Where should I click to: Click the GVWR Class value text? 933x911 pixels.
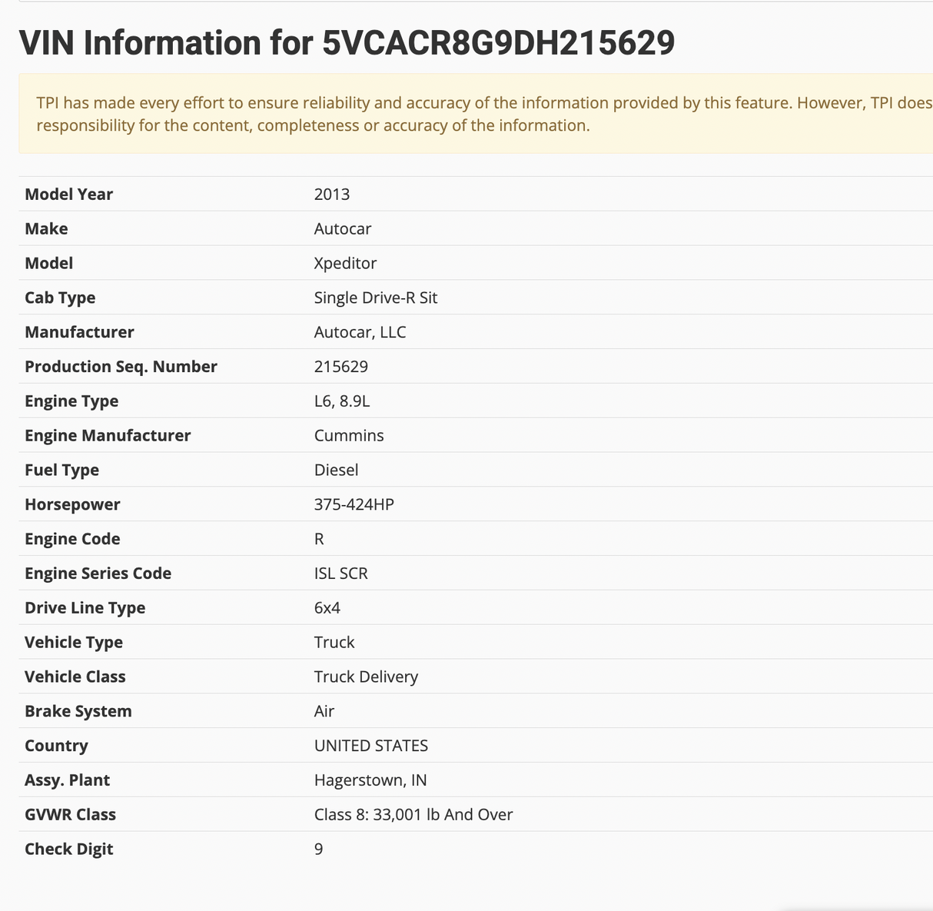pyautogui.click(x=413, y=815)
